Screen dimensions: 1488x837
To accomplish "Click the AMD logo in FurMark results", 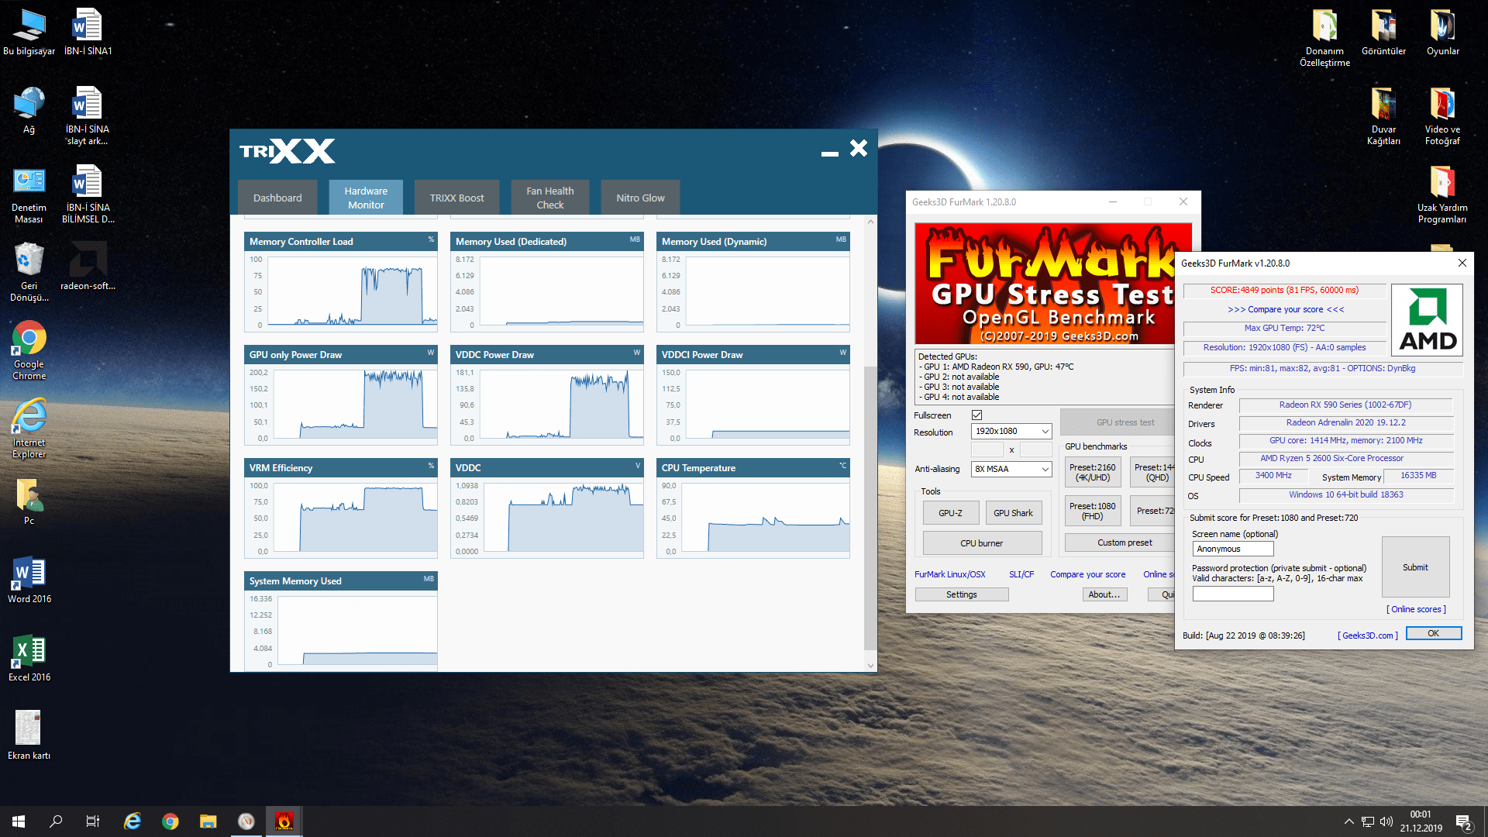I will pos(1427,319).
